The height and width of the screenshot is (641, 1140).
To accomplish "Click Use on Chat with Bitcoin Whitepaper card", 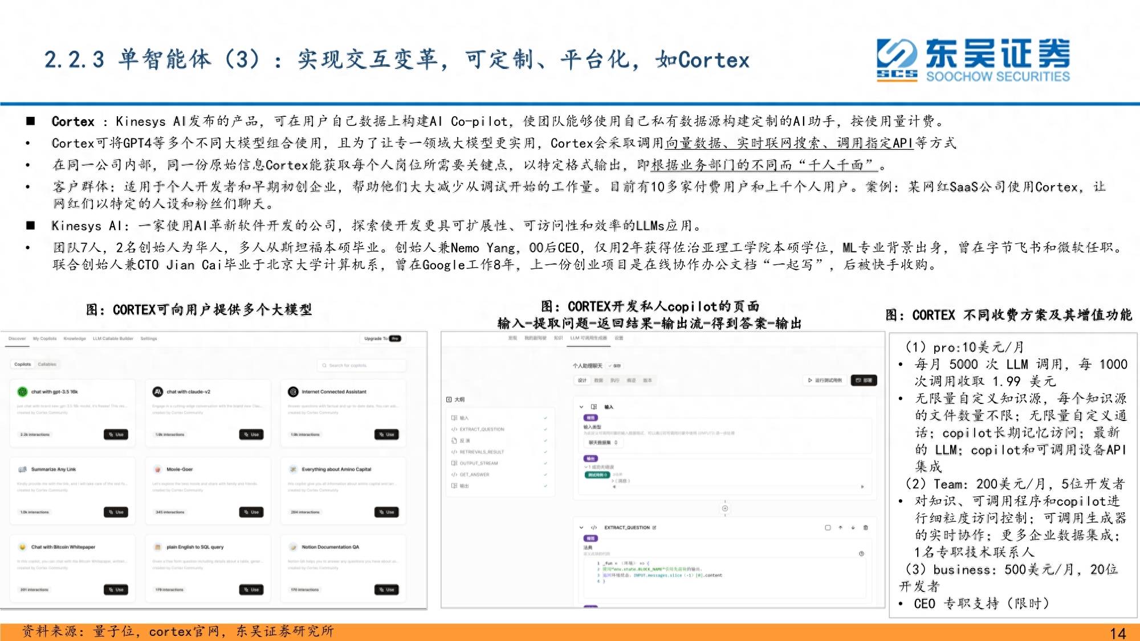I will (116, 590).
